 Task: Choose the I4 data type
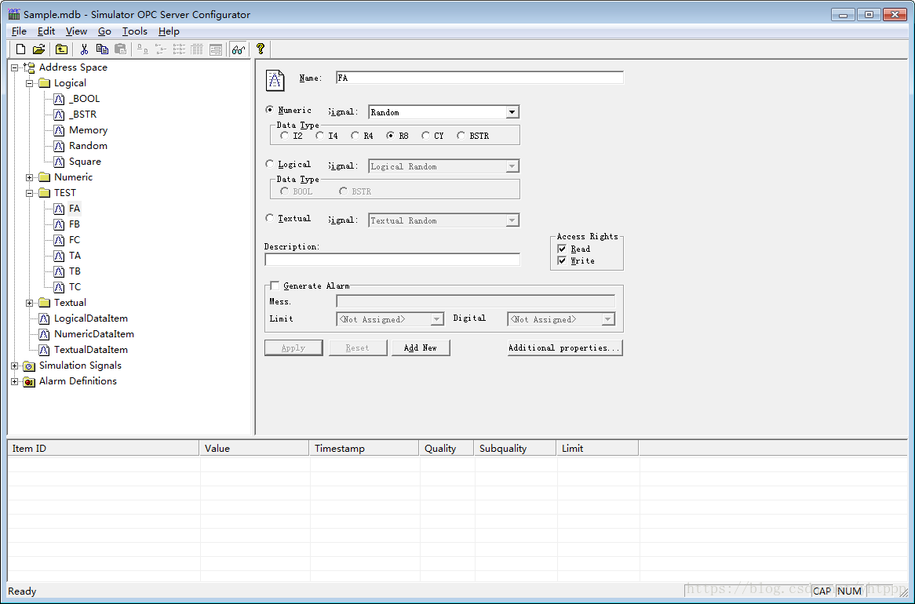pos(320,136)
